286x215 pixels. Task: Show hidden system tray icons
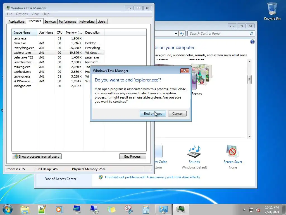tap(244, 210)
